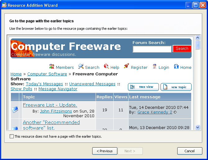The image size is (208, 160).
Task: Click arrow icon after Grace Kennedy 2
Action: 175,112
